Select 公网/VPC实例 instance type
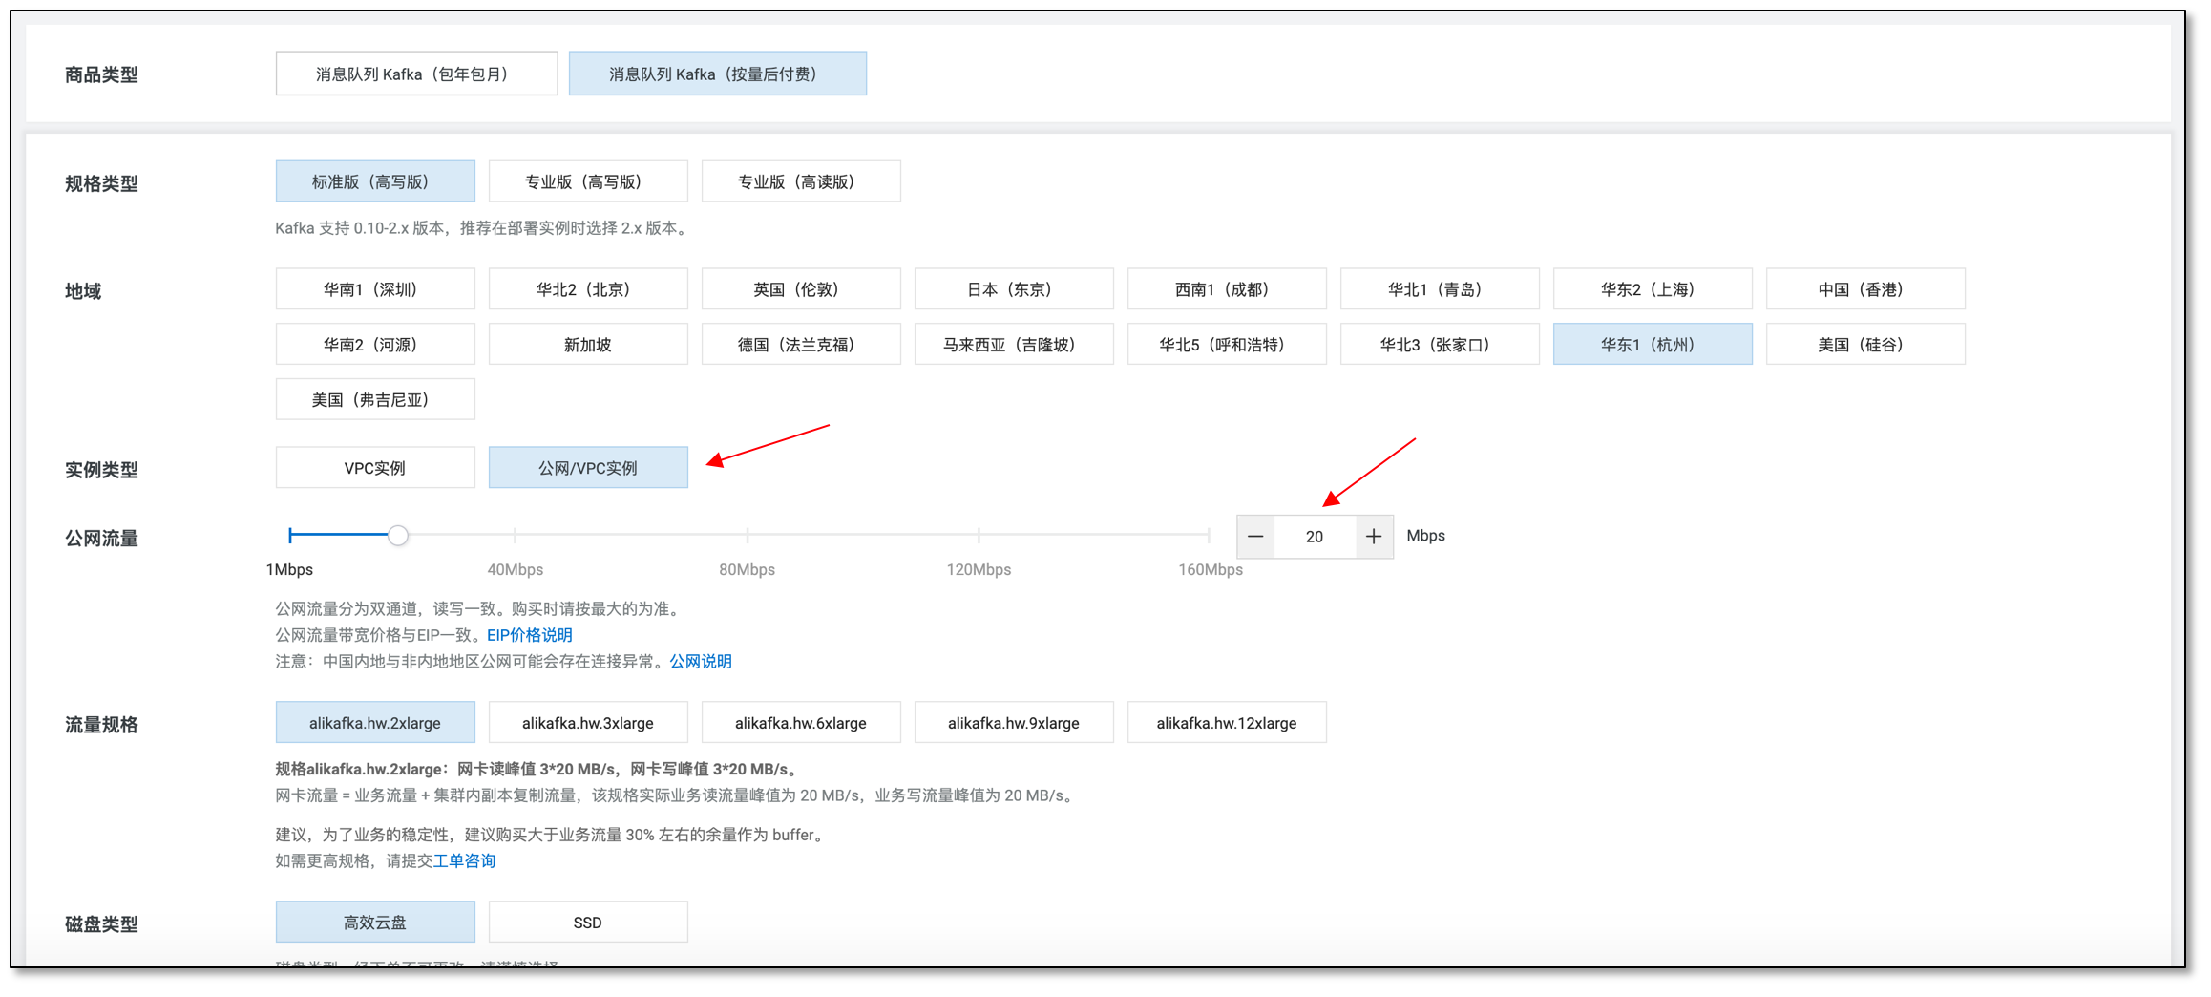Screen dimensions: 2211x997 [x=587, y=468]
